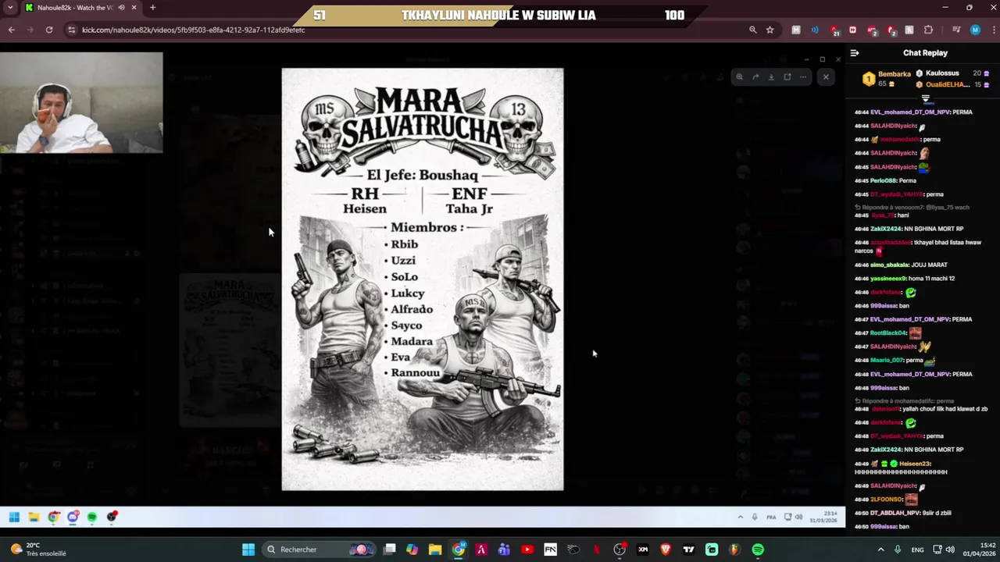Click chat username Perlo088

click(x=883, y=180)
